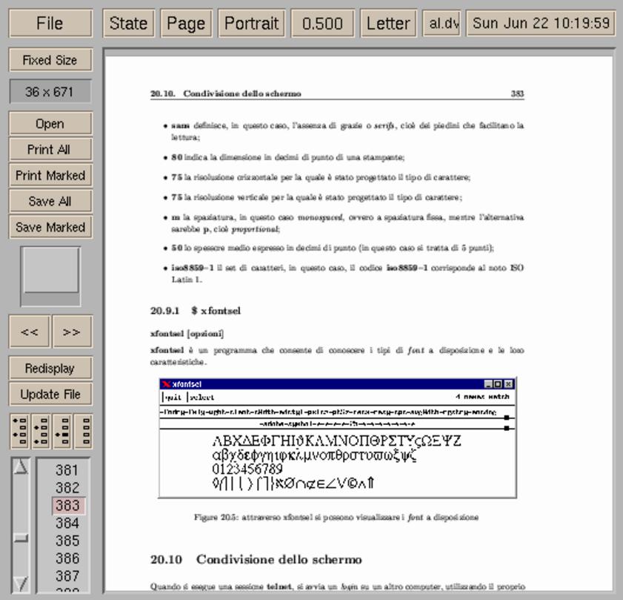Image resolution: width=623 pixels, height=600 pixels.
Task: Open the State menu
Action: pos(128,24)
